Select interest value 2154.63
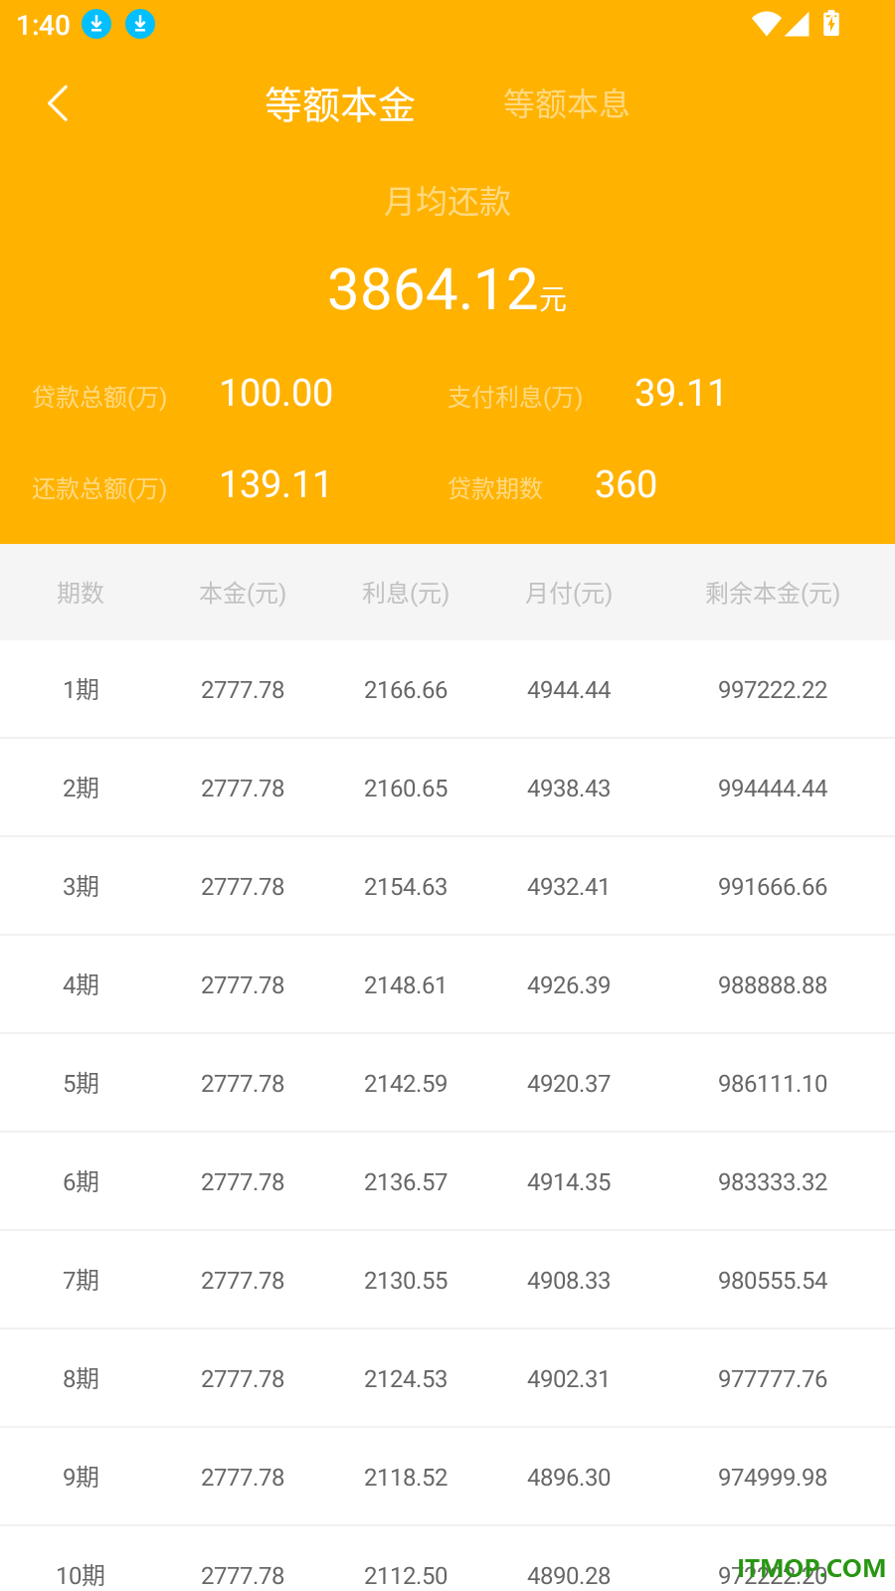Screen dimensions: 895x1591 click(406, 887)
